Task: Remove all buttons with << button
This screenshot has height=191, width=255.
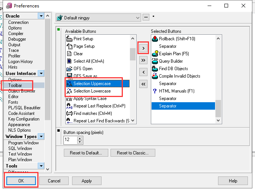Action: [143, 84]
